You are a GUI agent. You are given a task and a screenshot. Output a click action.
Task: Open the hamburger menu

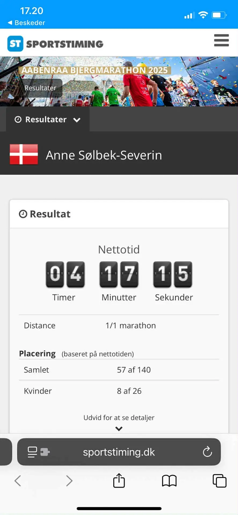pos(221,40)
